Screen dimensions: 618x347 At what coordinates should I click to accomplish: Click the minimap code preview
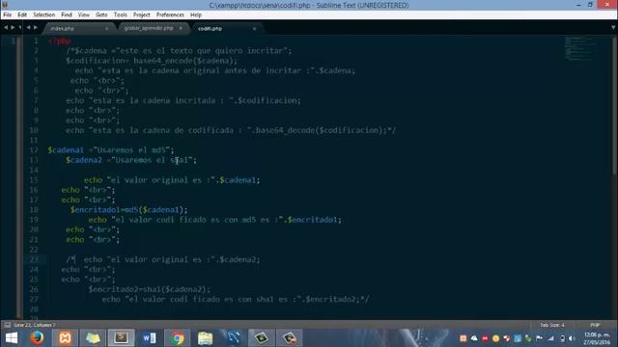pos(579,48)
